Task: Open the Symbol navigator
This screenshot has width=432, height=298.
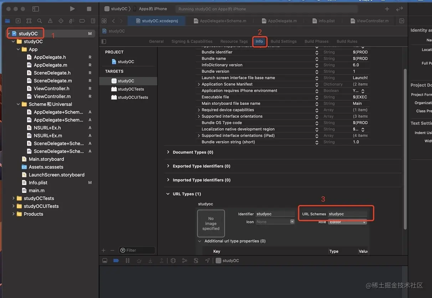Action: tap(29, 21)
